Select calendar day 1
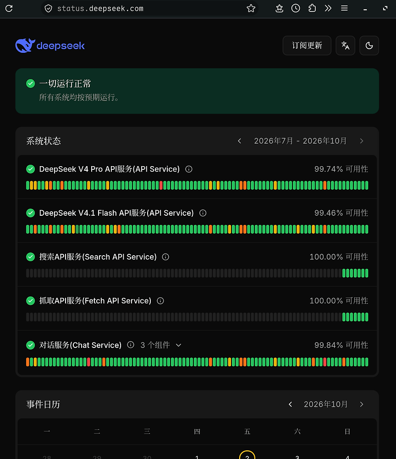The height and width of the screenshot is (459, 396). (x=197, y=457)
